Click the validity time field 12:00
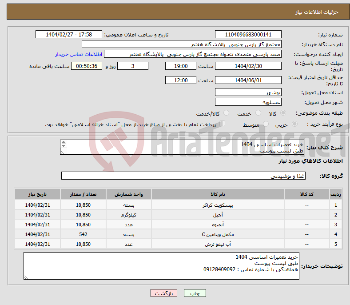Image resolution: width=350 pixels, height=305 pixels. click(181, 80)
